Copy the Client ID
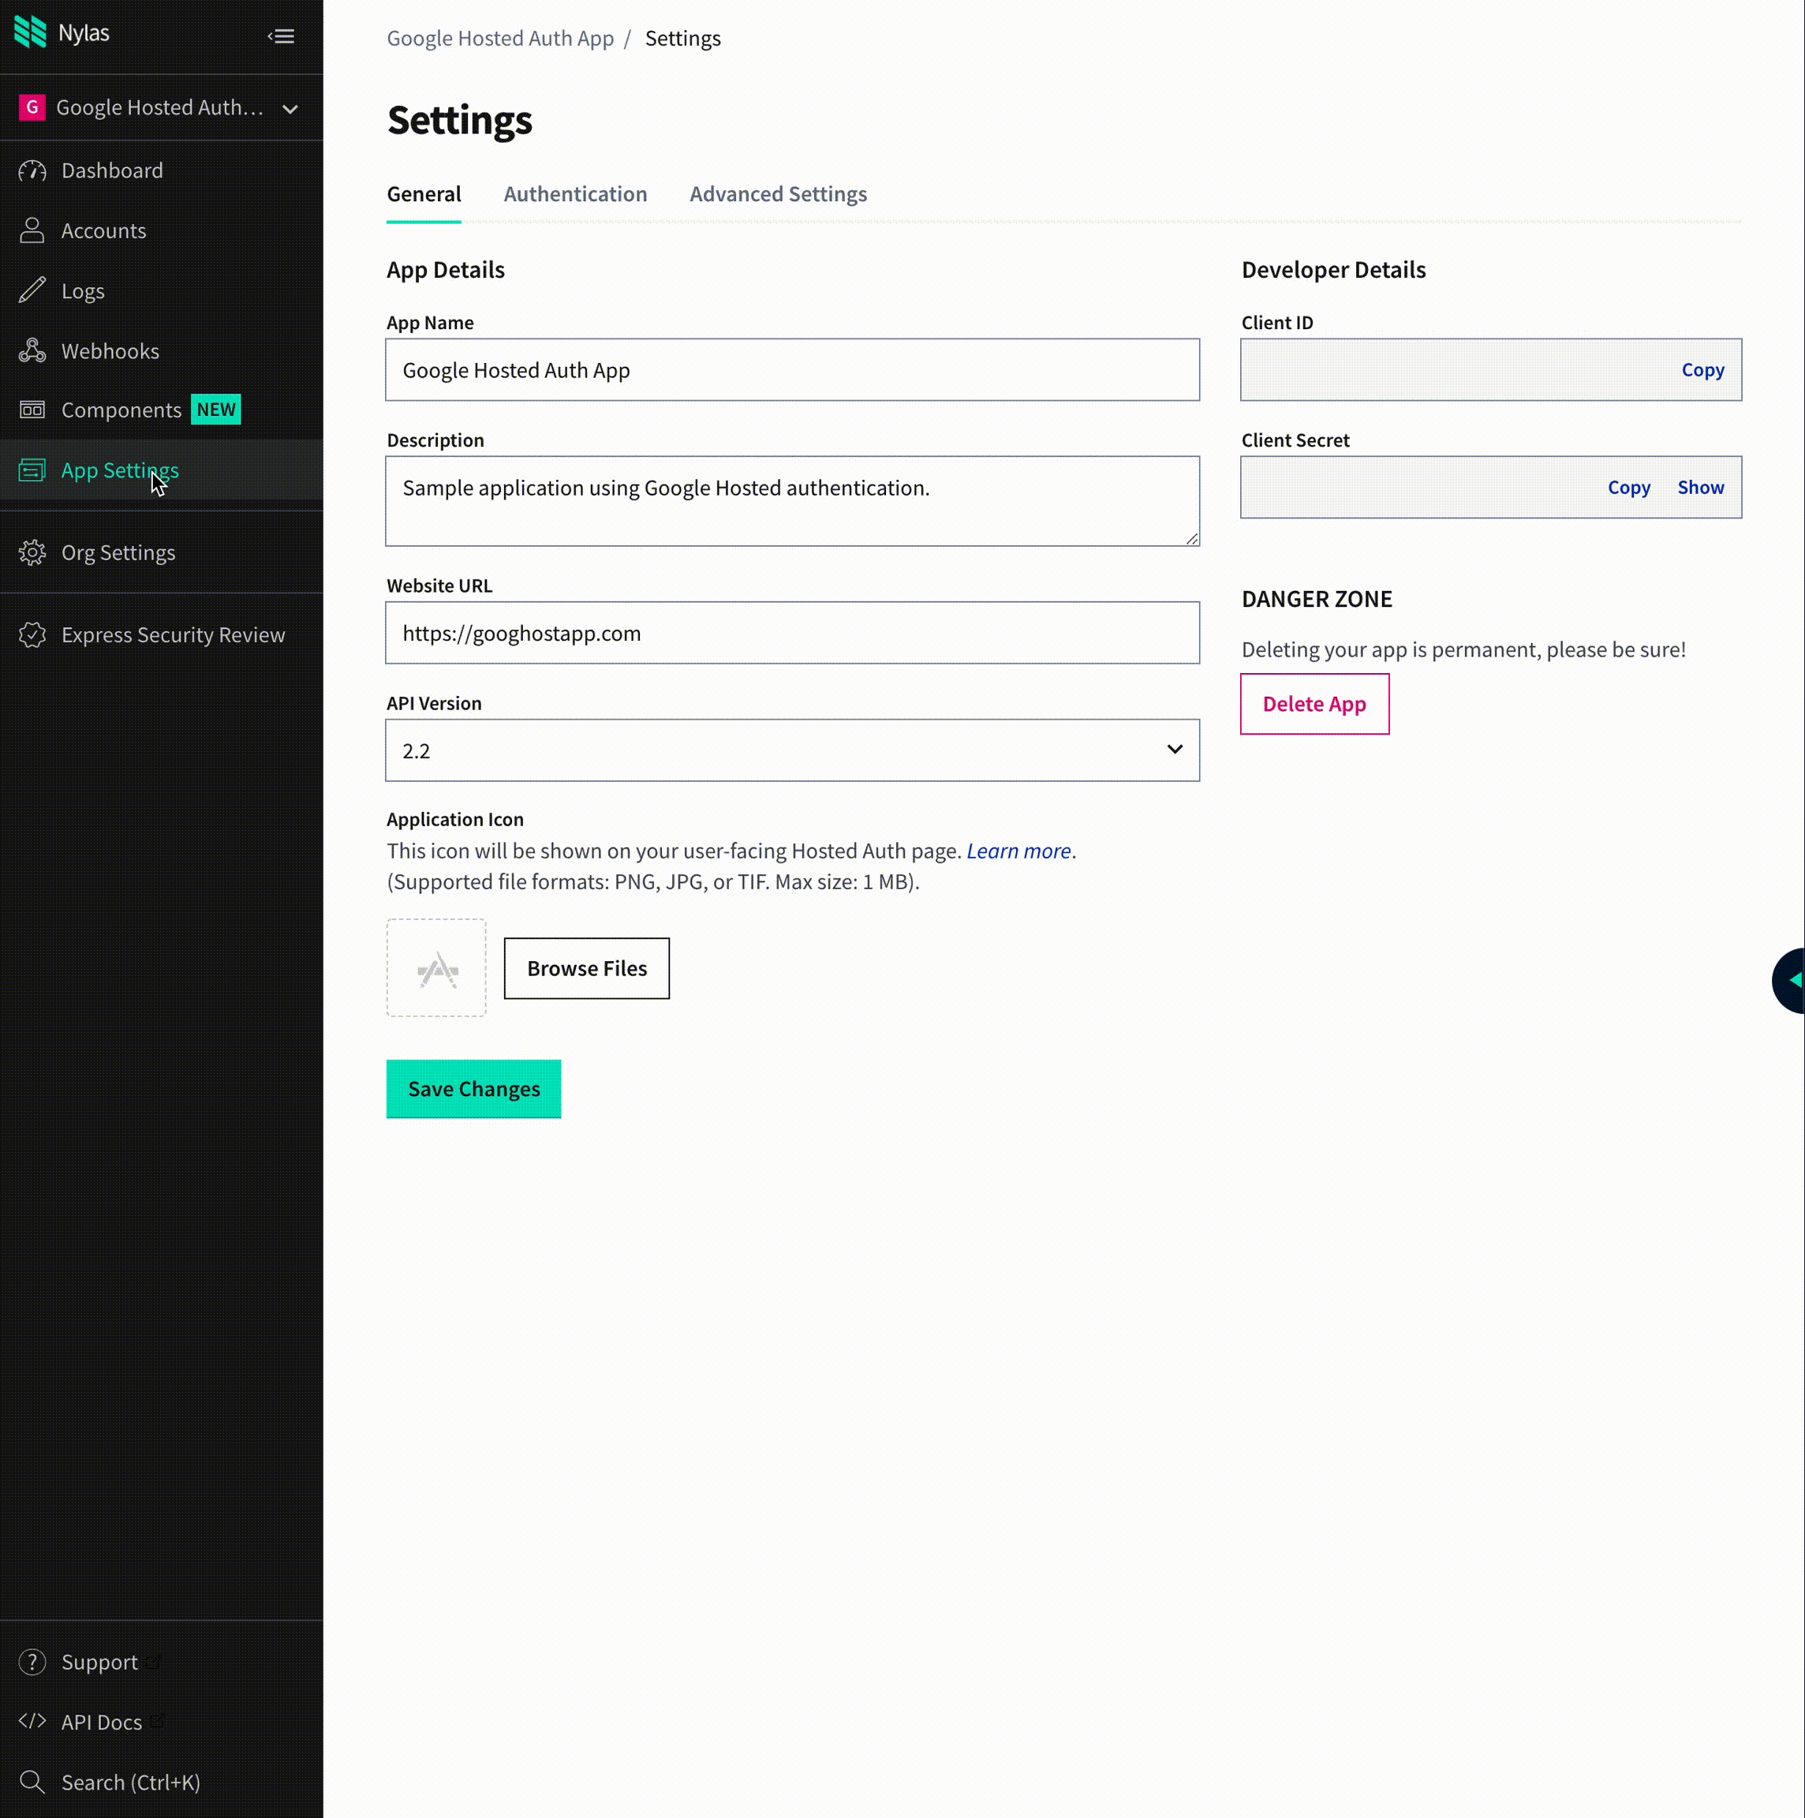1805x1818 pixels. click(x=1702, y=368)
